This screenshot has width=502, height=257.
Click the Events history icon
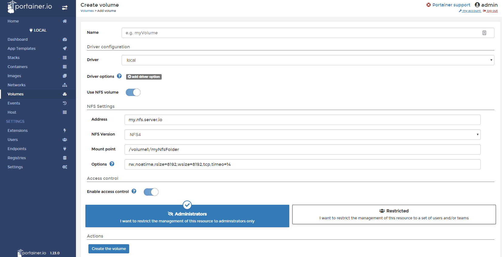pos(65,103)
